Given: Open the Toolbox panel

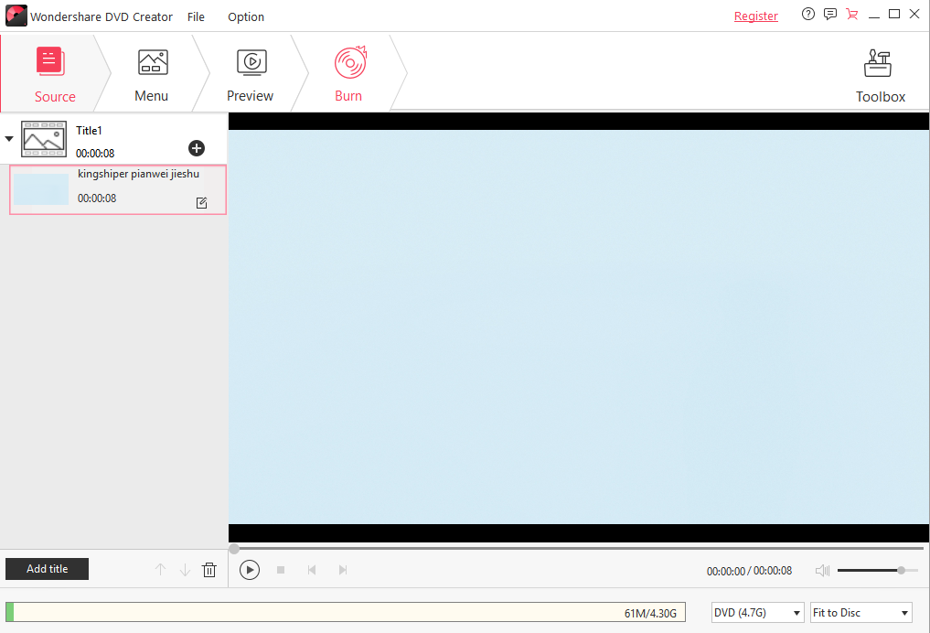Looking at the screenshot, I should click(x=880, y=75).
